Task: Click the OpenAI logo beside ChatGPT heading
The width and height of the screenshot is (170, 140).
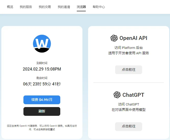Action: pyautogui.click(x=117, y=95)
